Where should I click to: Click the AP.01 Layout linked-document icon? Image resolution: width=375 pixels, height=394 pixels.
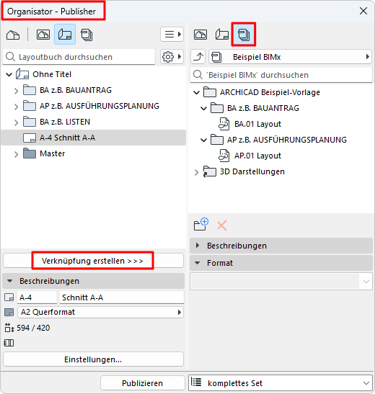pos(224,156)
